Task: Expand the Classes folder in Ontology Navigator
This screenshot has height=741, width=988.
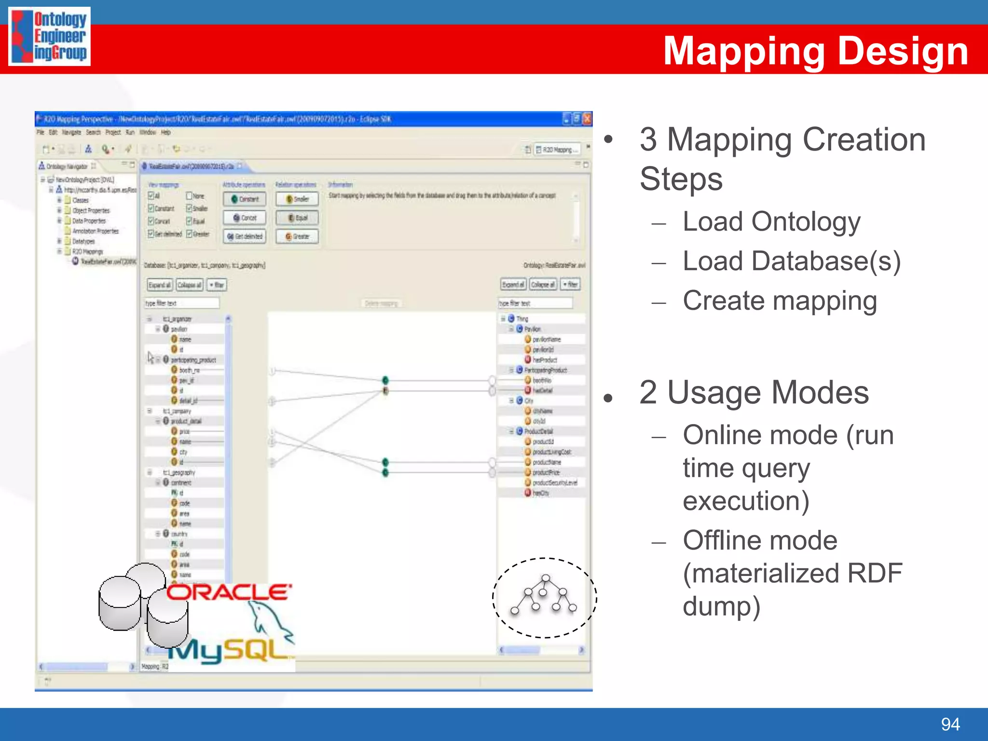Action: [x=59, y=200]
